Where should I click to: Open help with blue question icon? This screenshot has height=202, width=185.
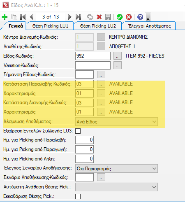click(x=140, y=17)
